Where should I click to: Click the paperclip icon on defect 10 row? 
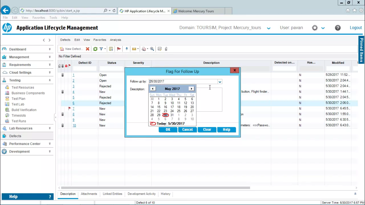[62, 125]
